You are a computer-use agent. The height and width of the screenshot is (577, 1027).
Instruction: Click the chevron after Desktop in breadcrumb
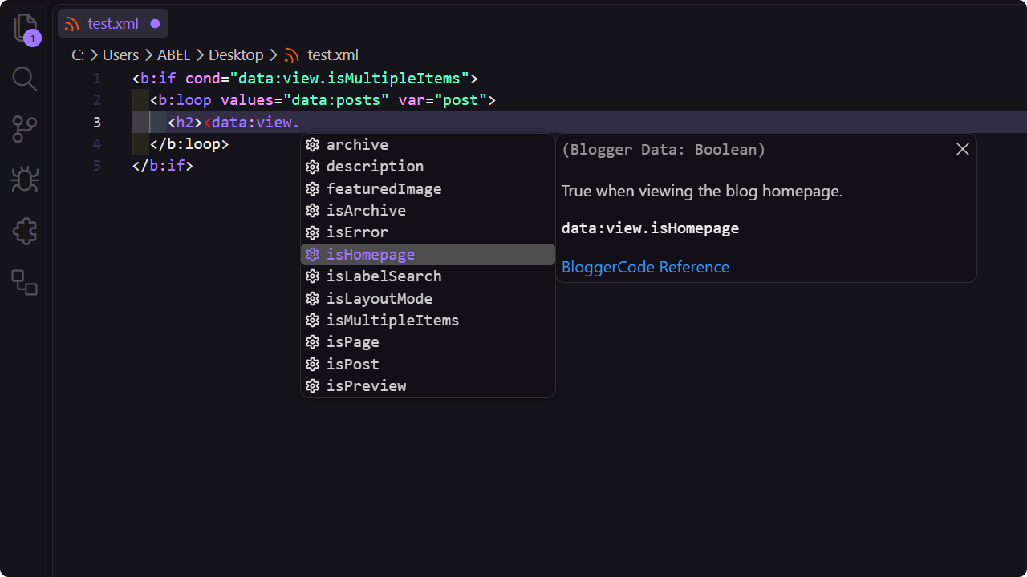tap(274, 55)
